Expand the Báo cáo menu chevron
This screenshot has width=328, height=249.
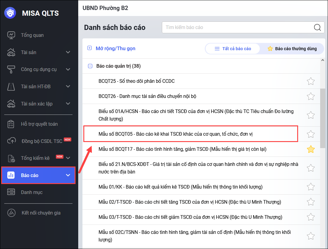[x=68, y=175]
